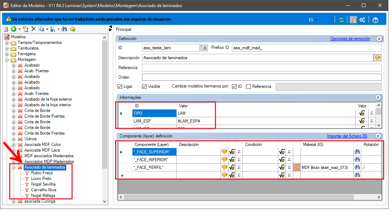
Task: Select Nogal Sevilha tree item
Action: click(x=43, y=184)
